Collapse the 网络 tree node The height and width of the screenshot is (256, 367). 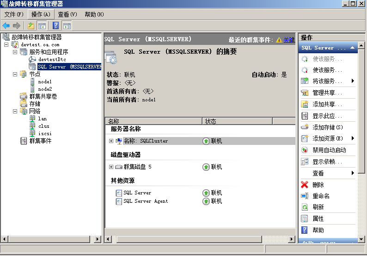point(15,111)
